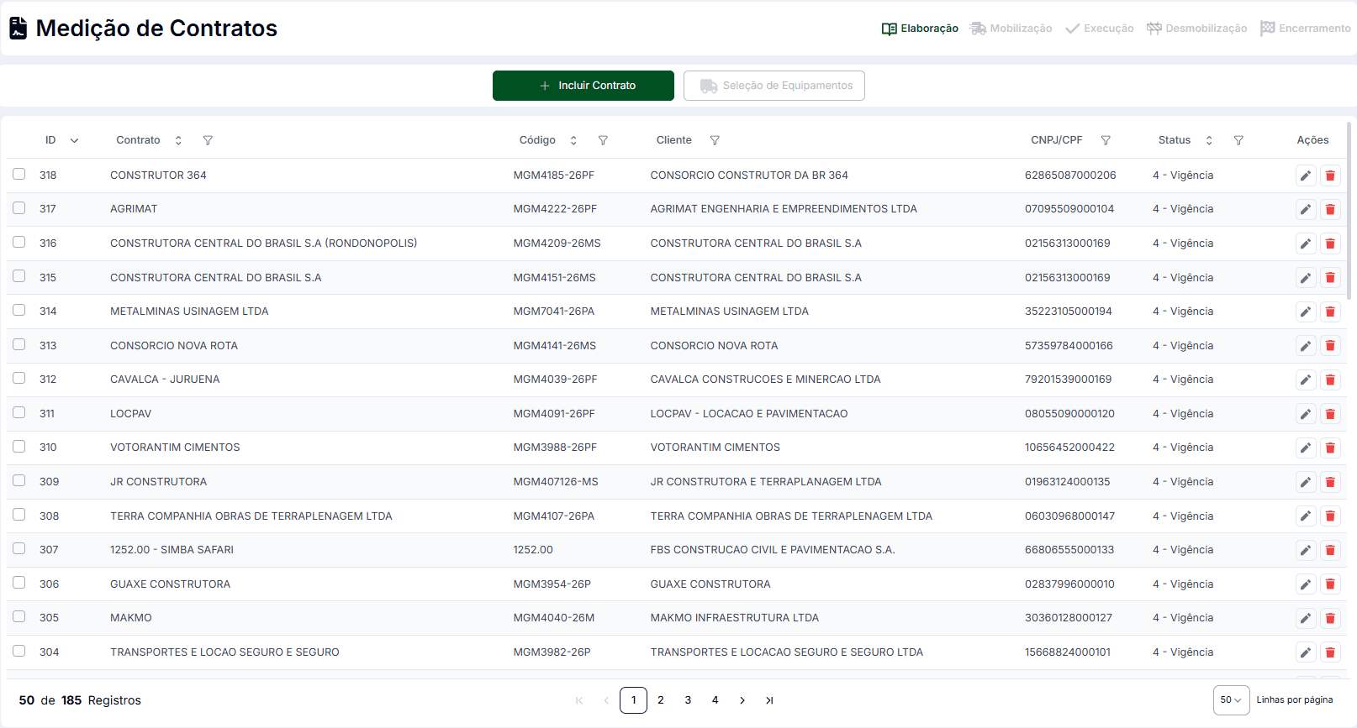
Task: Switch to the Elaboração stage tab
Action: [920, 29]
